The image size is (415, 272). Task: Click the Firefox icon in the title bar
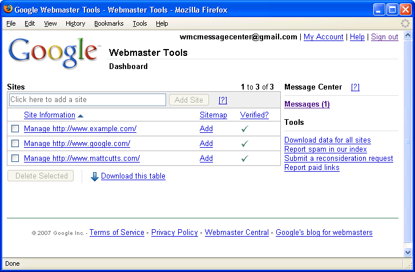[x=8, y=9]
